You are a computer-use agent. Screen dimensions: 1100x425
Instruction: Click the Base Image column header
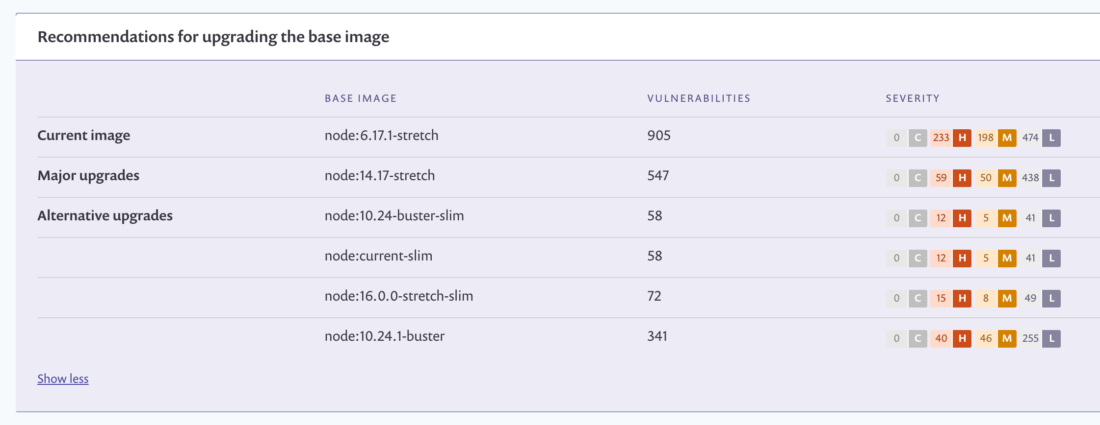click(361, 98)
